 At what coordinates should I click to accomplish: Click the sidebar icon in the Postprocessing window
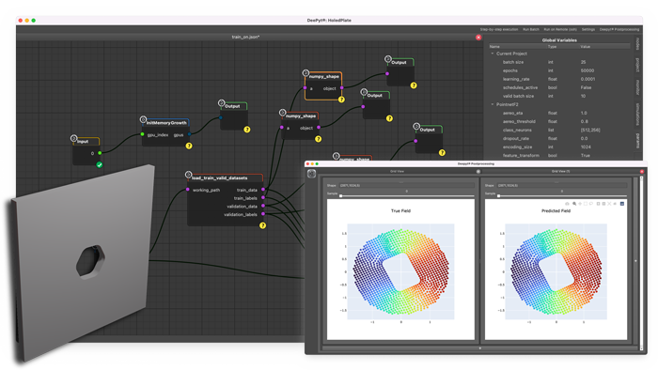[x=311, y=174]
